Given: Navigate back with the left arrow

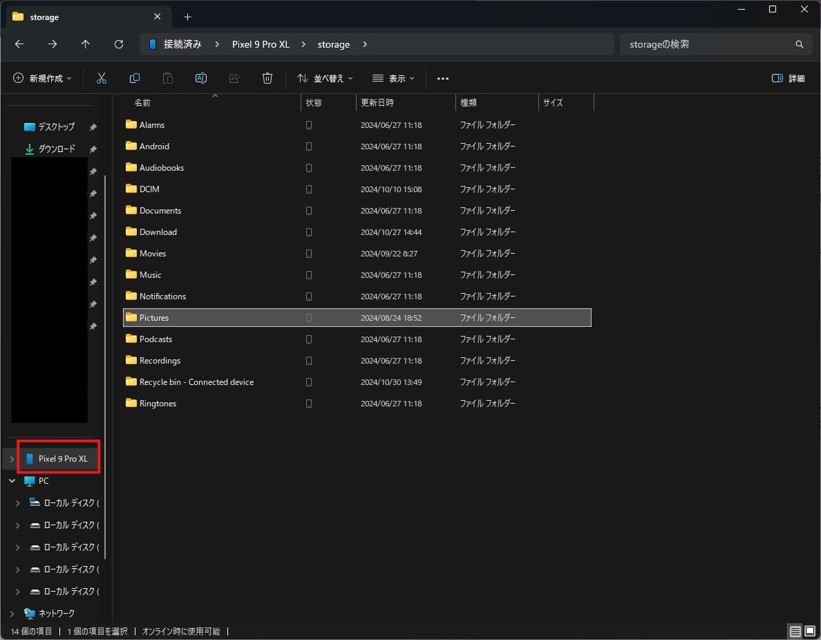Looking at the screenshot, I should (x=19, y=44).
